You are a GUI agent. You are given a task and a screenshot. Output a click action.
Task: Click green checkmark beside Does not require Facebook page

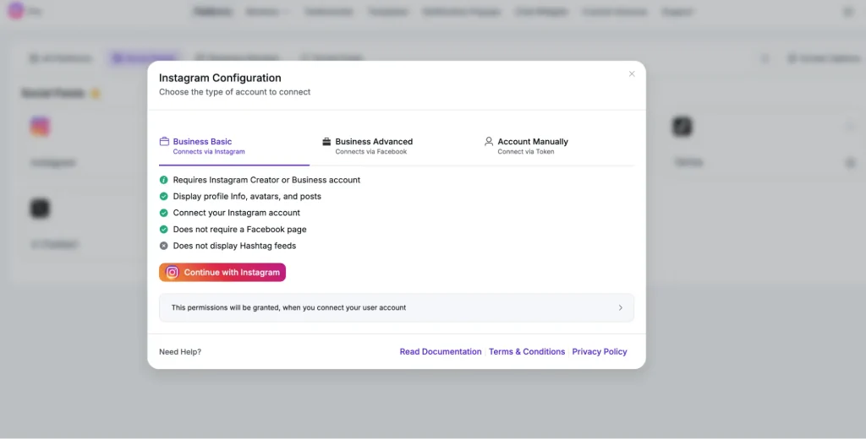163,230
